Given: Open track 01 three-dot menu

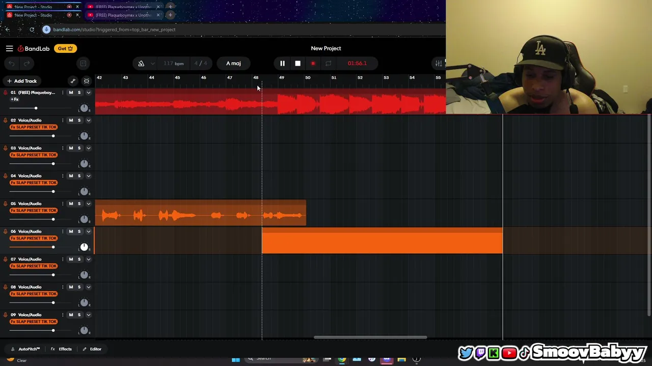Looking at the screenshot, I should coord(63,93).
